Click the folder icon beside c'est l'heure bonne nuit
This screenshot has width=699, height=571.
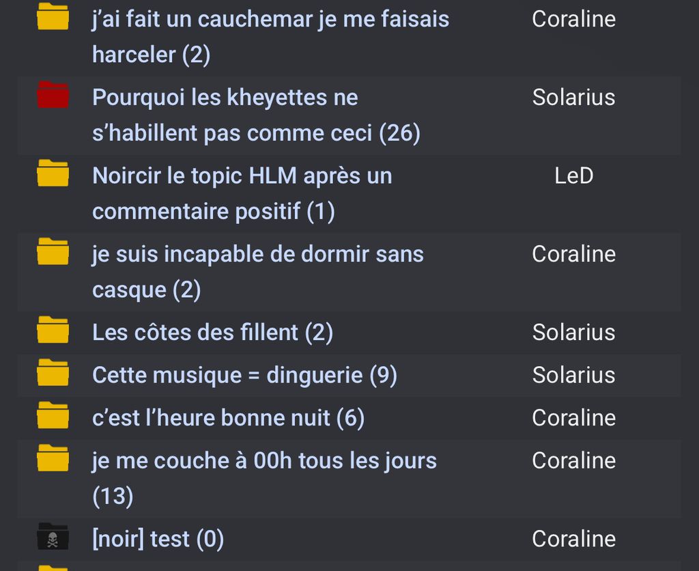[53, 416]
